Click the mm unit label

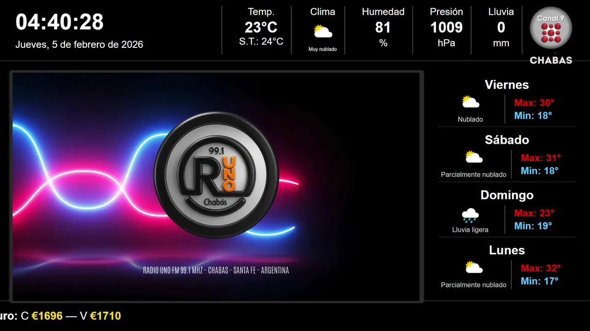(x=501, y=43)
